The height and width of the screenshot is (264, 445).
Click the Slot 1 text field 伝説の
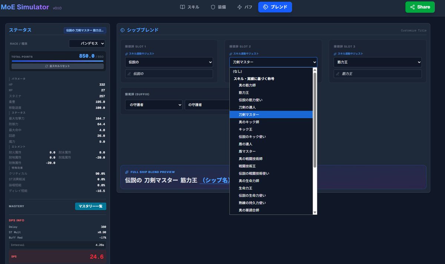[x=169, y=74]
